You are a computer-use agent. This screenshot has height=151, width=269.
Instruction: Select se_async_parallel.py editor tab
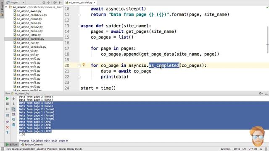80,3
